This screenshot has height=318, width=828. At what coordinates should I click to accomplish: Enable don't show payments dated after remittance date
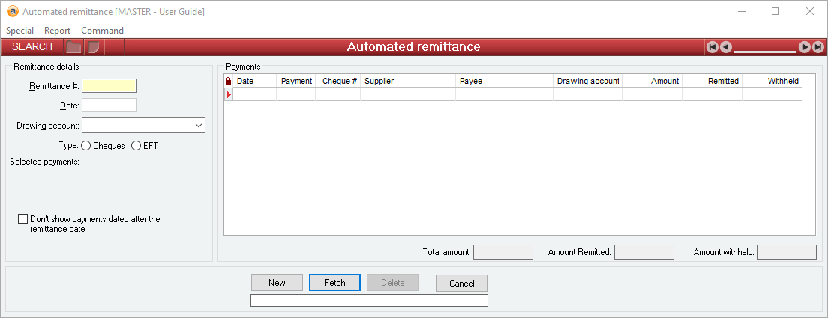click(x=22, y=219)
